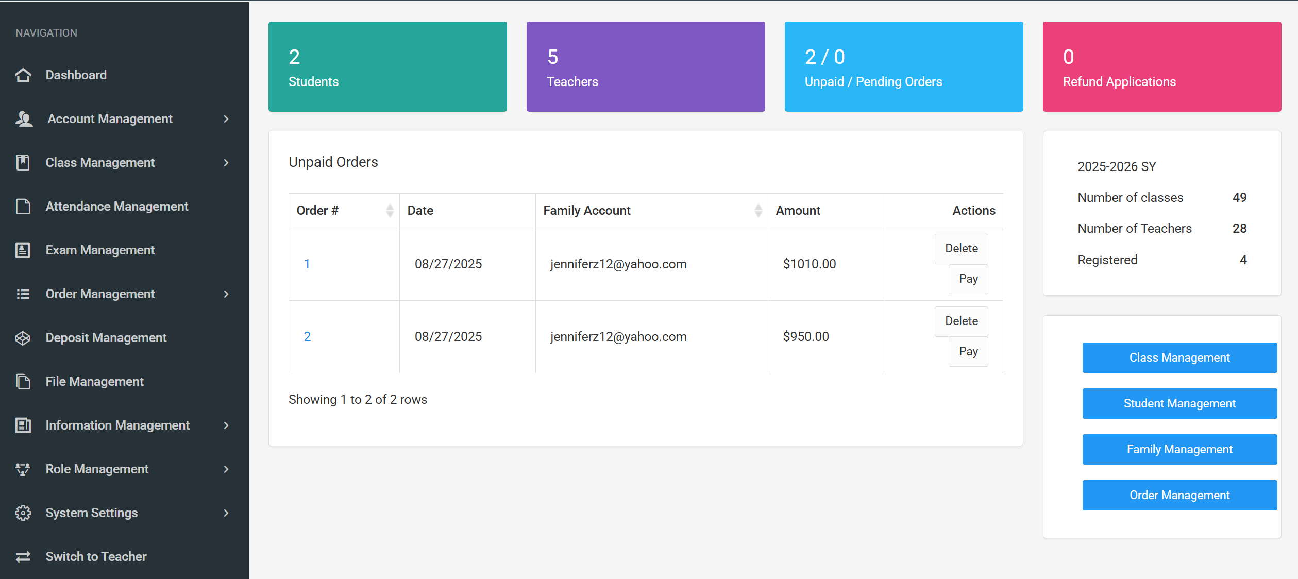Viewport: 1298px width, 579px height.
Task: Pay the $950.00 order
Action: coord(968,352)
